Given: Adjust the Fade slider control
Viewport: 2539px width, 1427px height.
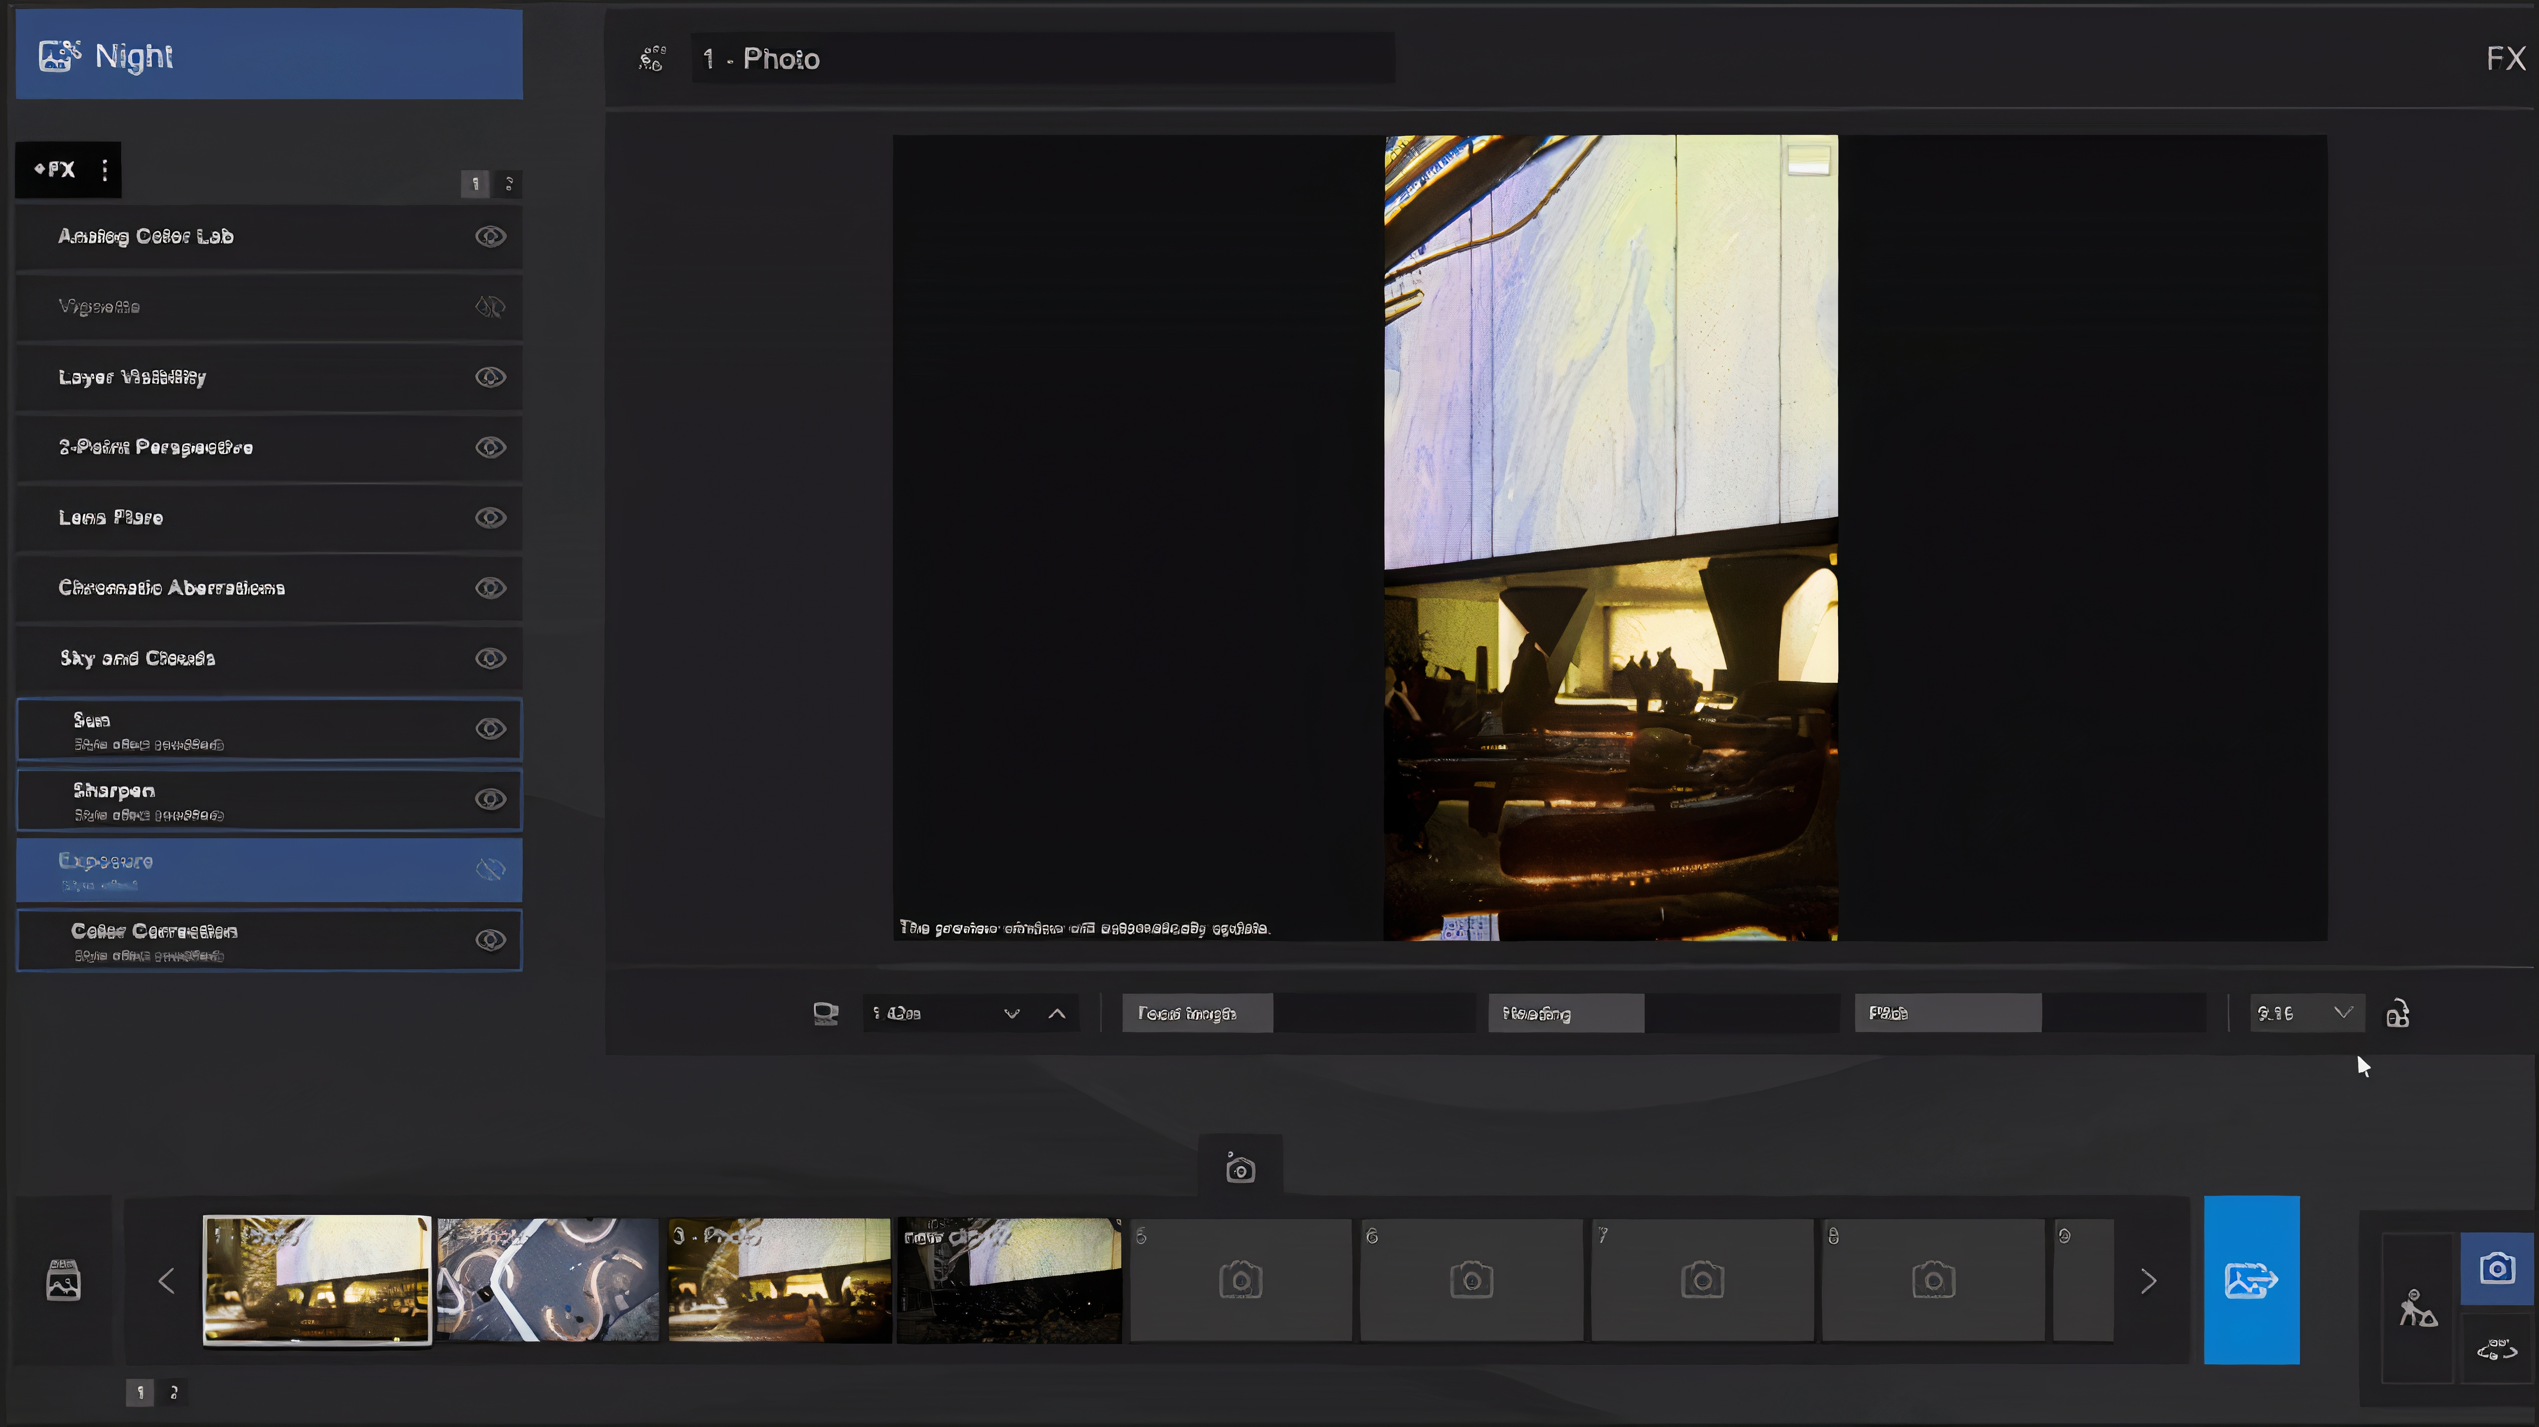Looking at the screenshot, I should [1948, 1013].
